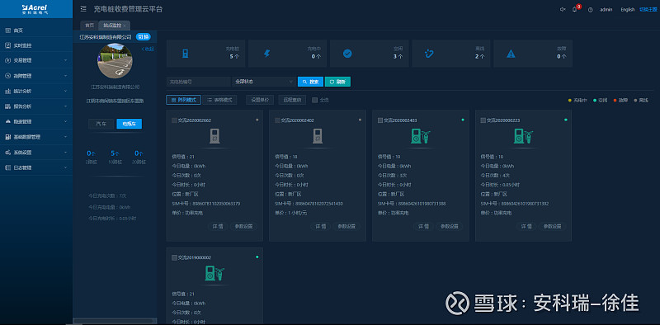Select the 电瓶车 vehicle type option
Screen dimensions: 660x325
130,124
